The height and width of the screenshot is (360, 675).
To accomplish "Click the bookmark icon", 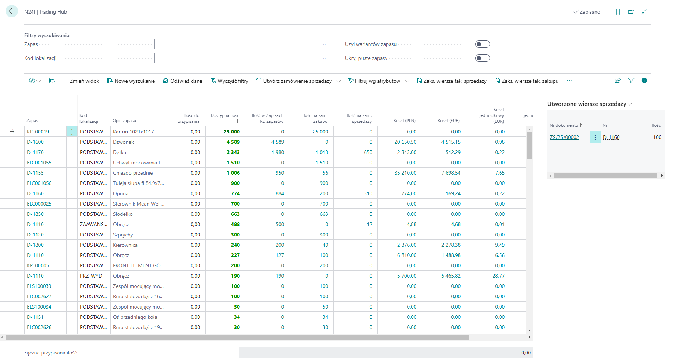I will pos(618,12).
